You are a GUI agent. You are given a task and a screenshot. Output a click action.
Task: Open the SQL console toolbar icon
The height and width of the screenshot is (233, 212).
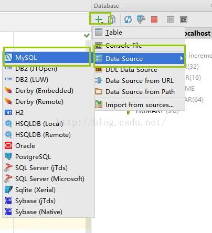pos(184,19)
